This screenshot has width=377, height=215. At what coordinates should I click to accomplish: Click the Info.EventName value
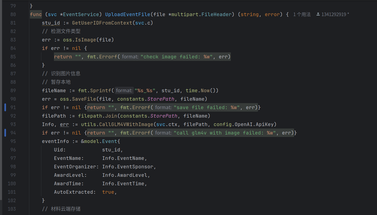(x=123, y=158)
